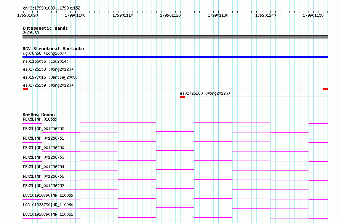Click ruler tick label 179901150

(x=313, y=15)
